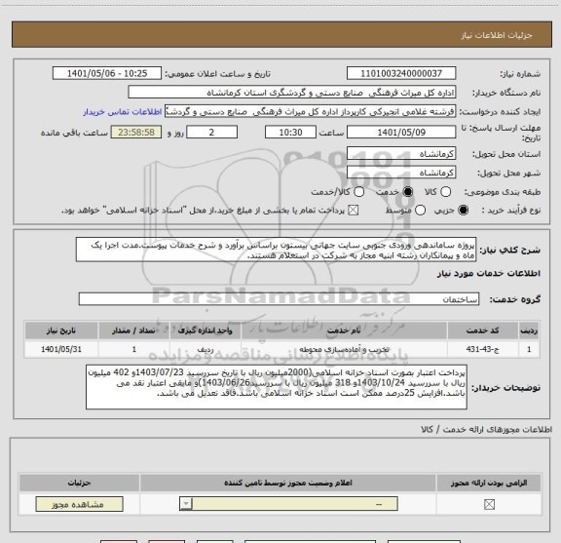
Task: Click the اعلام وضعیت مجوز توسط تامین کننده header
Action: (x=288, y=483)
